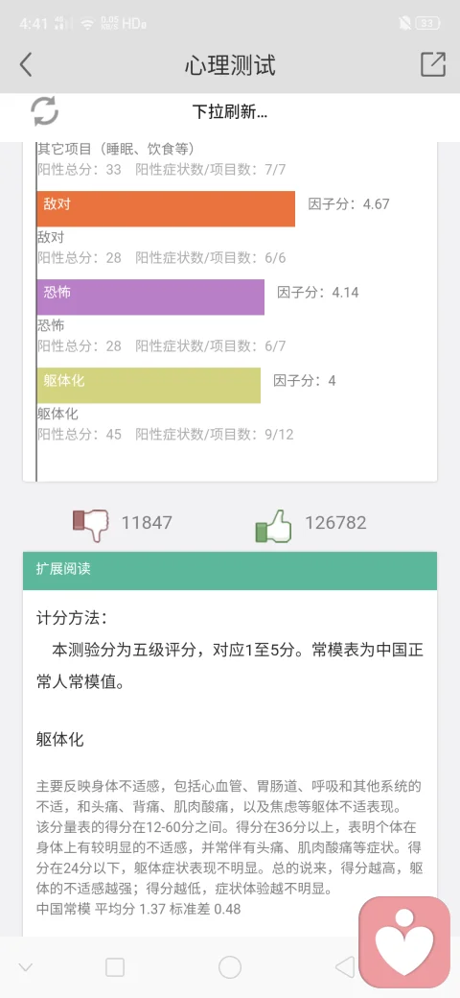Viewport: 460px width, 998px height.
Task: Select the purple 恐怖 bar
Action: pos(150,297)
